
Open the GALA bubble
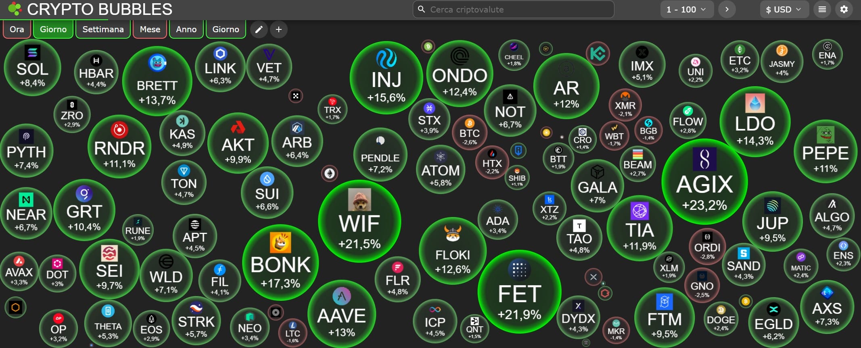pos(597,186)
